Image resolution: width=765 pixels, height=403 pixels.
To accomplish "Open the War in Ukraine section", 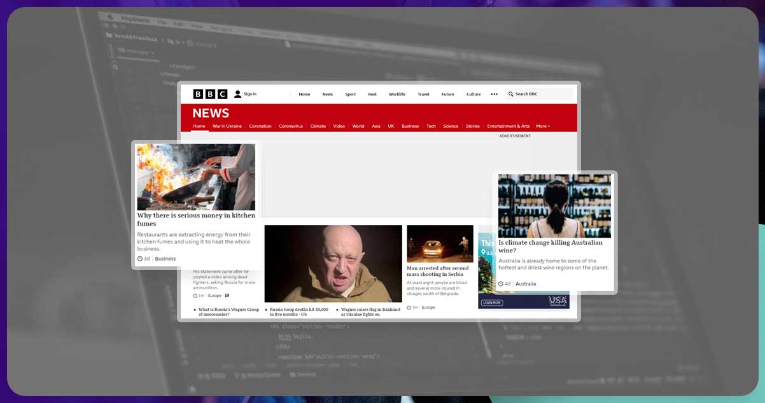I will coord(227,126).
